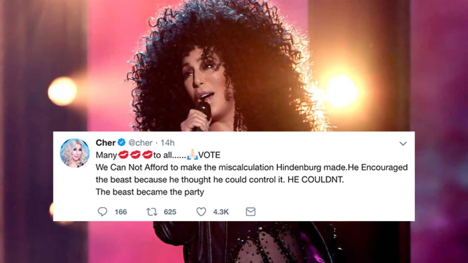This screenshot has width=468, height=263.
Task: Click the 166 replies count
Action: 121,212
